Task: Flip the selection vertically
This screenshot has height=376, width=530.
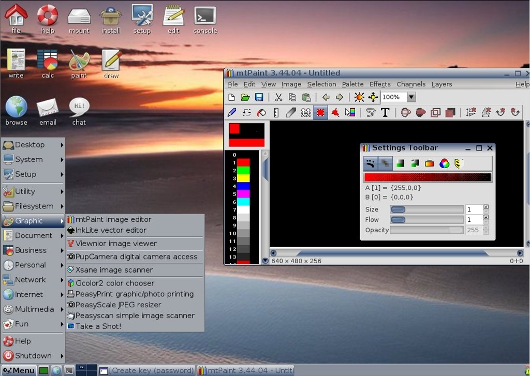Action: click(x=471, y=112)
